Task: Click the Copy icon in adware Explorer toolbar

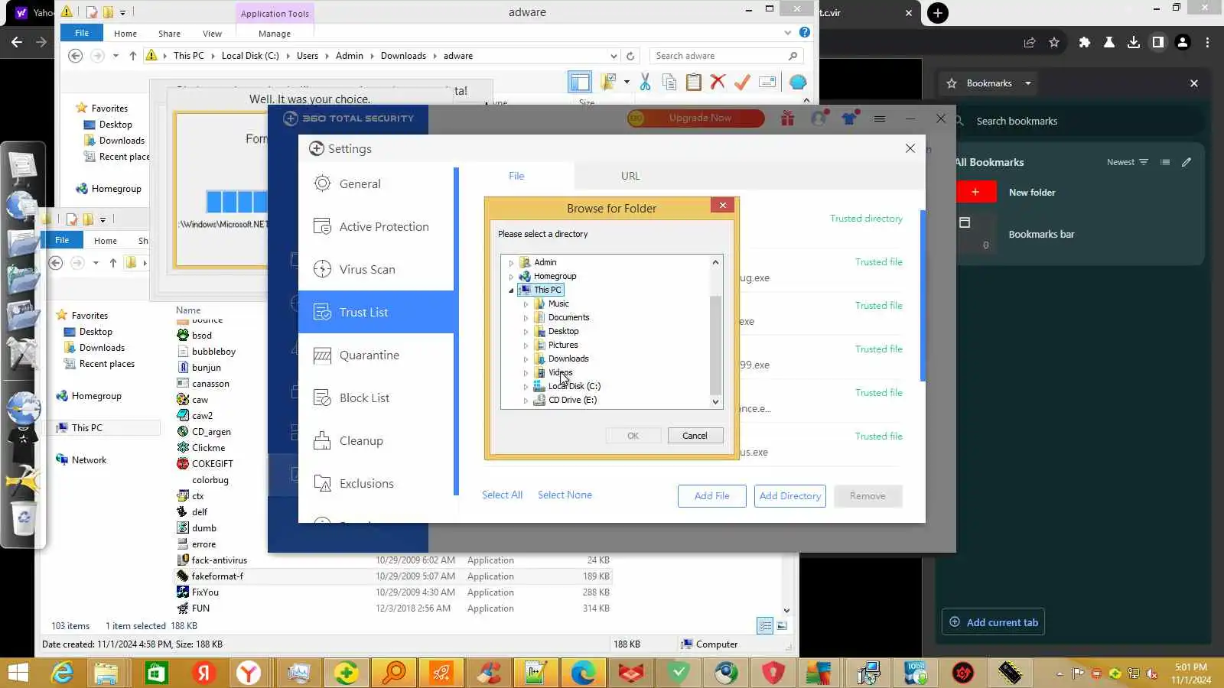Action: coord(669,83)
